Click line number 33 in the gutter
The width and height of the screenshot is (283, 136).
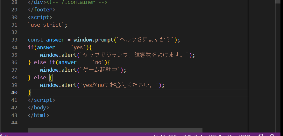click(x=14, y=40)
